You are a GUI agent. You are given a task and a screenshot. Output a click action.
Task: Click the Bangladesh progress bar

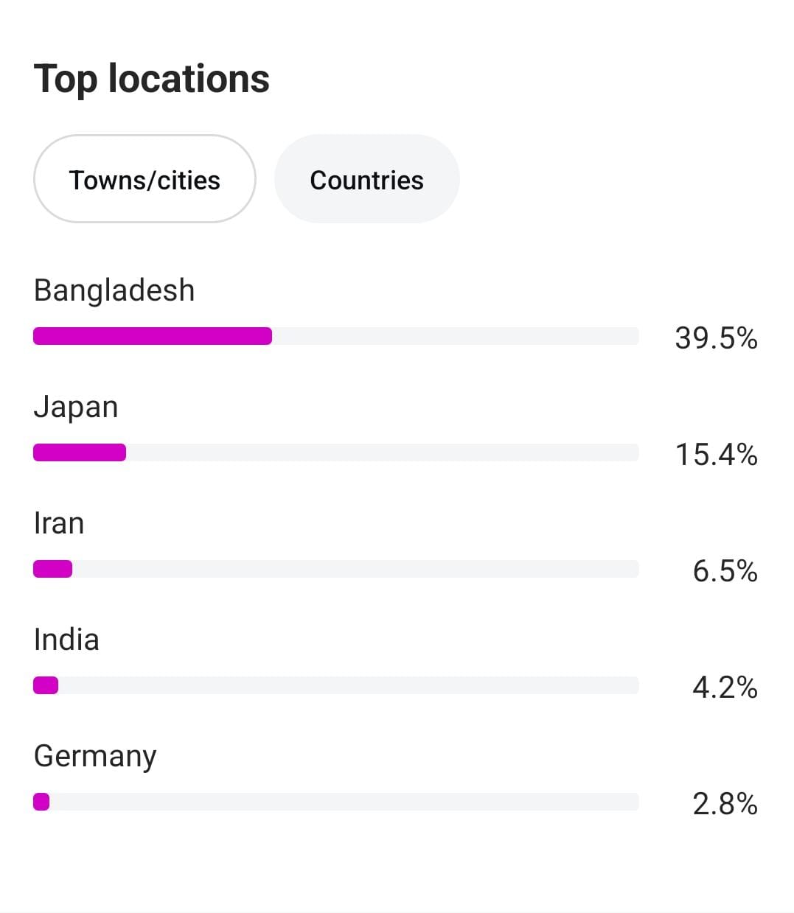click(x=336, y=336)
